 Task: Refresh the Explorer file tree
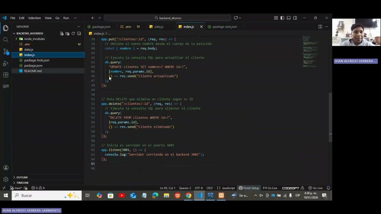(73, 34)
